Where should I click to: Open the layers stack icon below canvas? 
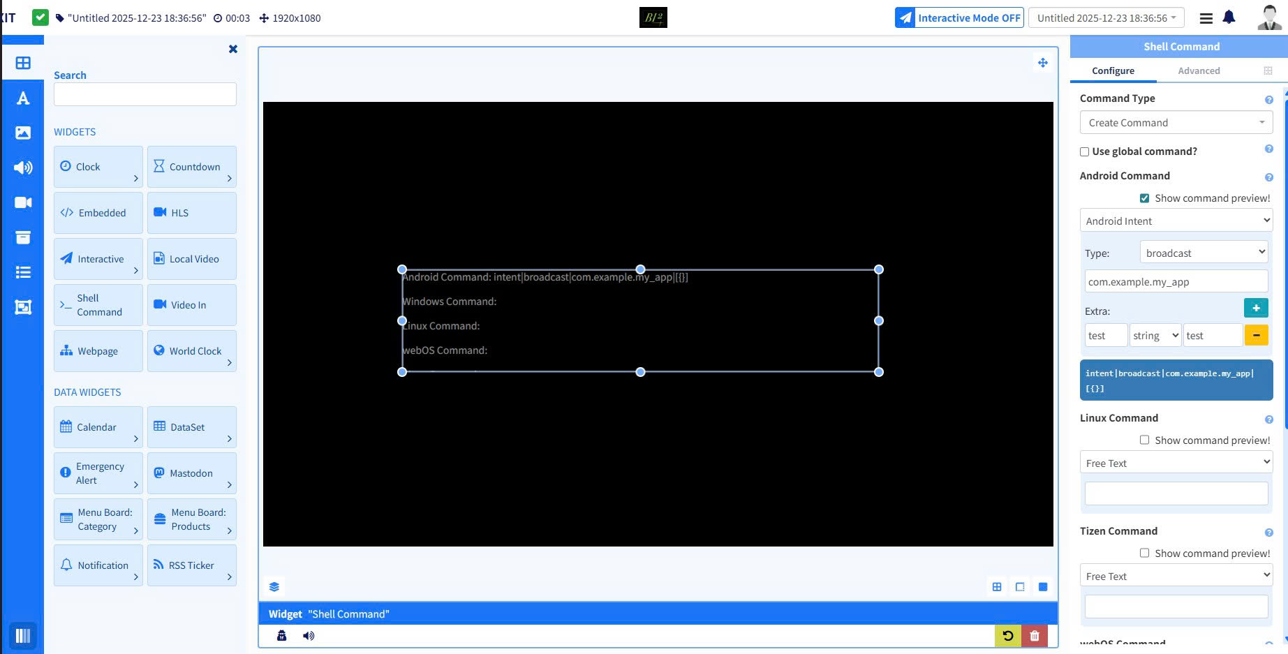click(x=274, y=587)
